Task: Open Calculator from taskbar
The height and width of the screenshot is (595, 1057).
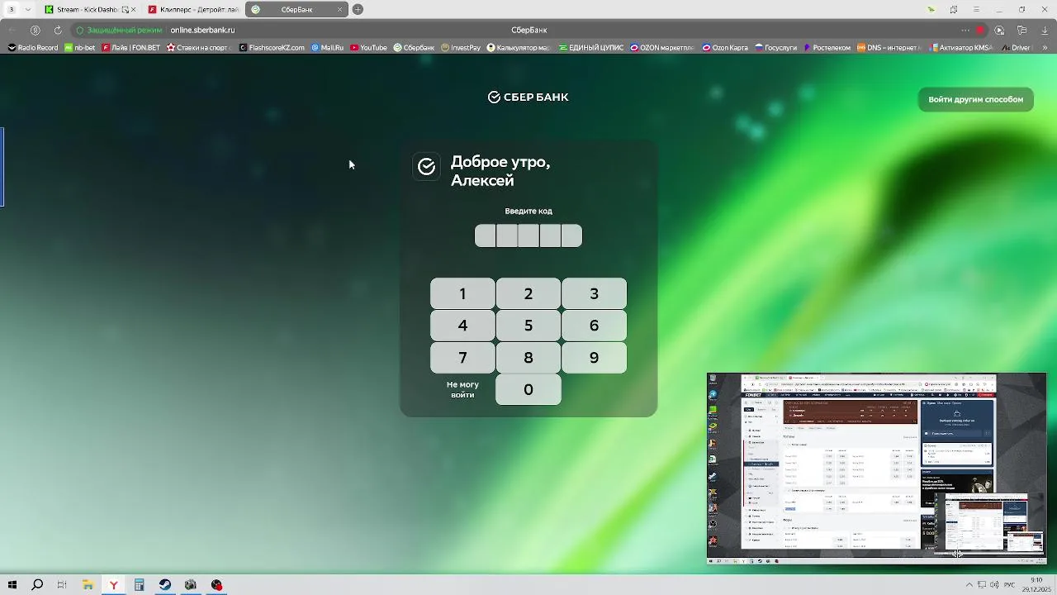Action: coord(139,585)
